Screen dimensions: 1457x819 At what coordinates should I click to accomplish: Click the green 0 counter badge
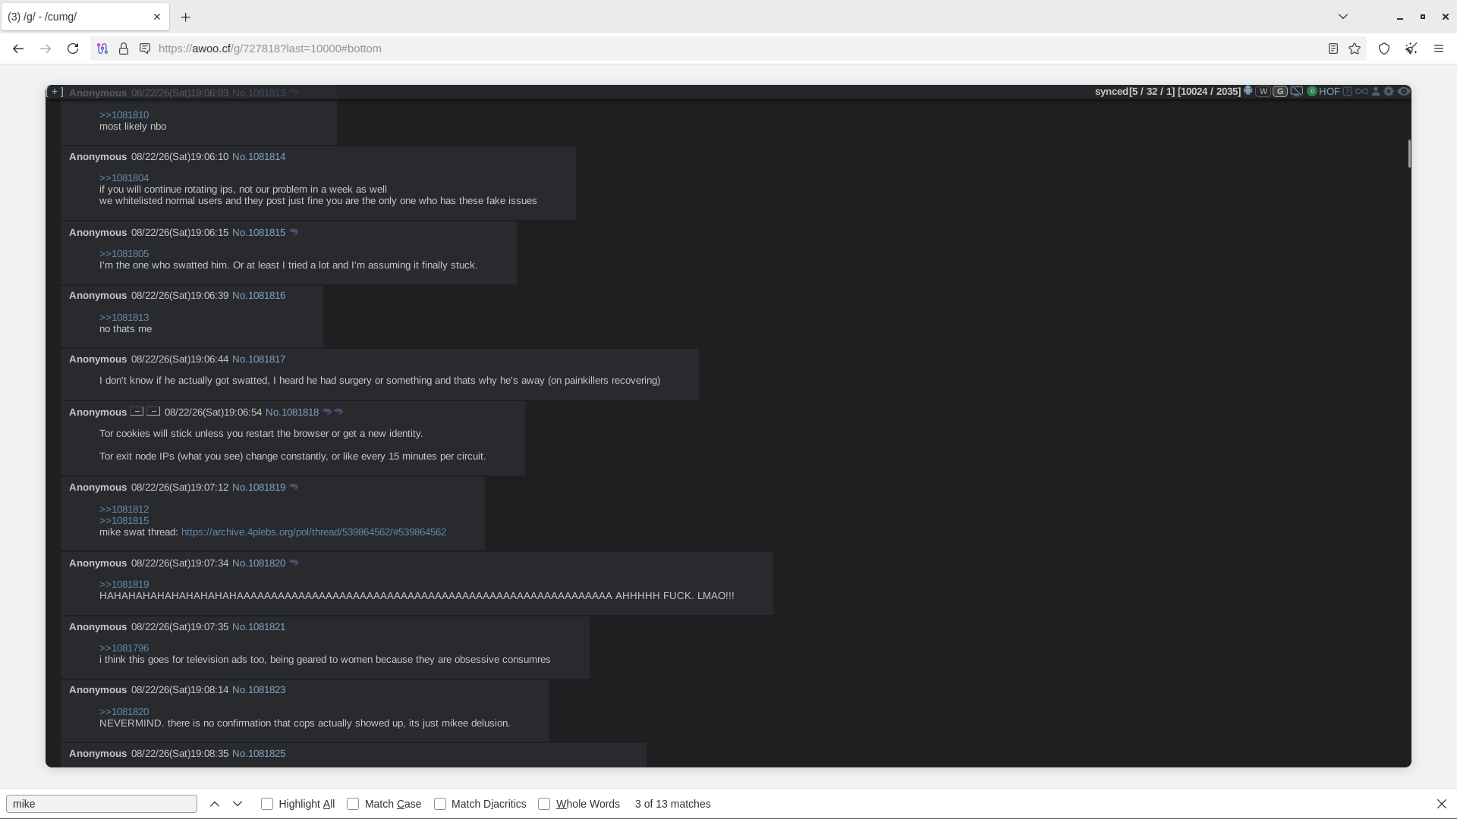click(x=1312, y=91)
